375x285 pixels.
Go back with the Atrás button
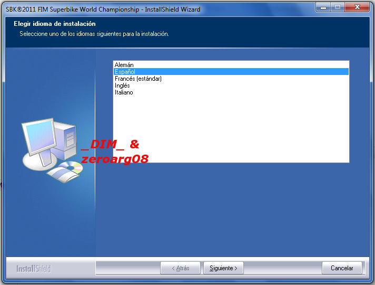(180, 268)
